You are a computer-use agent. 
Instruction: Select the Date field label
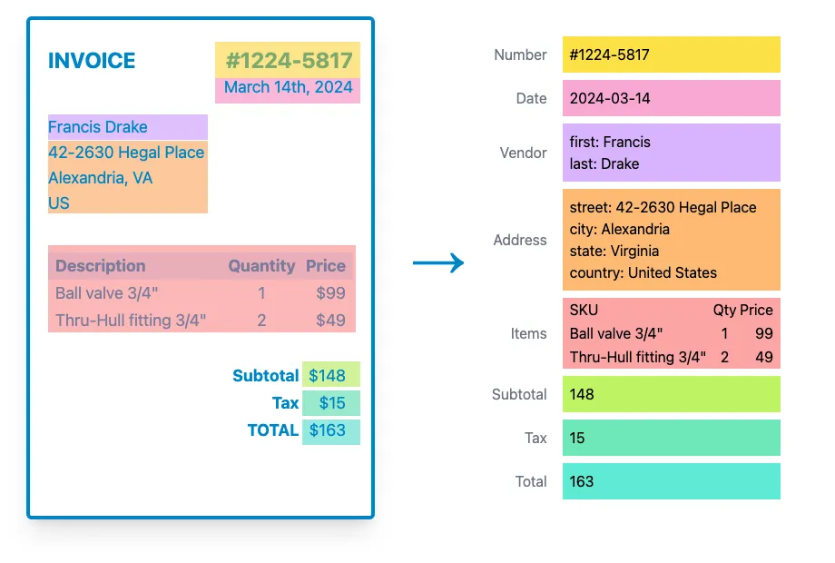click(x=533, y=98)
